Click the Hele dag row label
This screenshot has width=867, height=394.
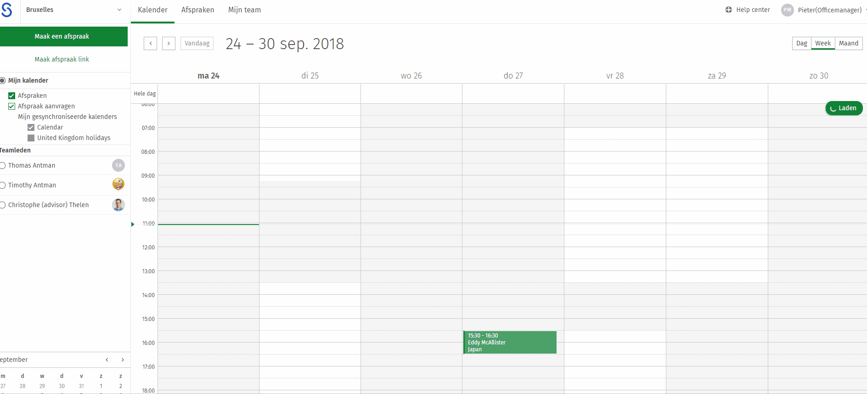pyautogui.click(x=145, y=94)
